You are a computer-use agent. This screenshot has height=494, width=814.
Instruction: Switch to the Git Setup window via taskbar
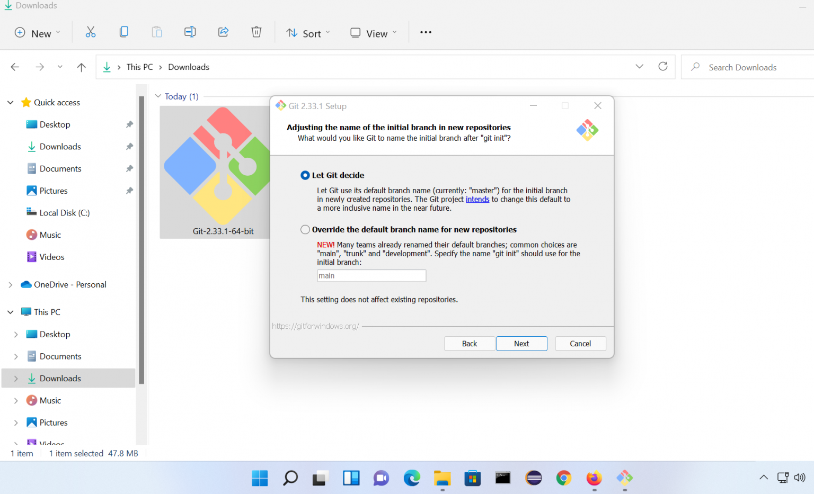[624, 478]
